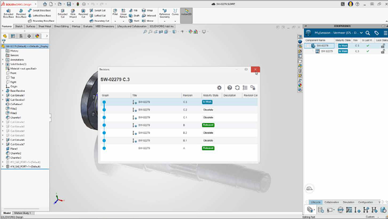Click the tag icon in 3DEXPERIENCE panel
Image resolution: width=388 pixels, height=219 pixels.
point(376,33)
